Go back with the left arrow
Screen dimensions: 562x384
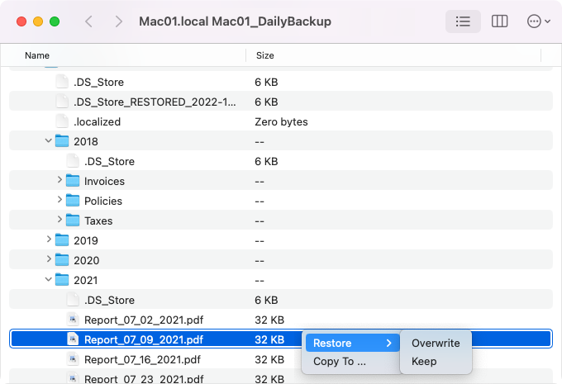pos(89,21)
